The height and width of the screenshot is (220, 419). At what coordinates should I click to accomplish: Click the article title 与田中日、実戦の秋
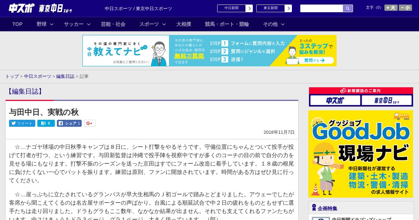point(44,112)
